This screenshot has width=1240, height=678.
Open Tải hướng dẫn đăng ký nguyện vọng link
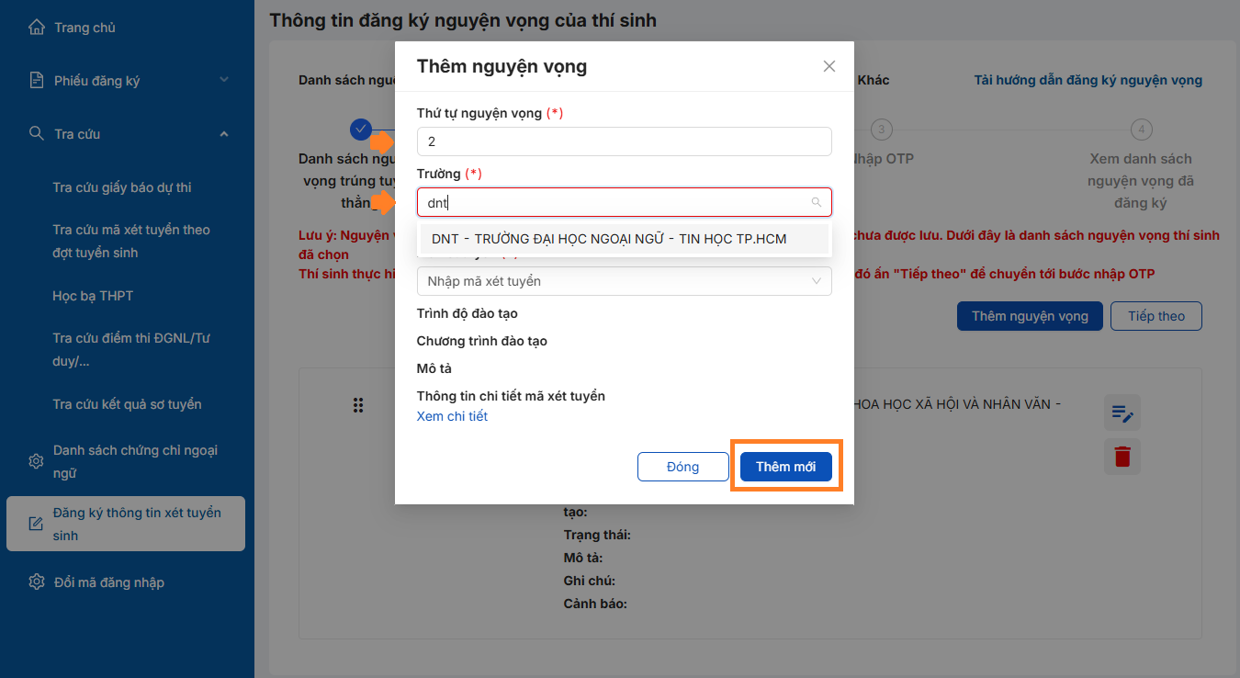pyautogui.click(x=1088, y=80)
